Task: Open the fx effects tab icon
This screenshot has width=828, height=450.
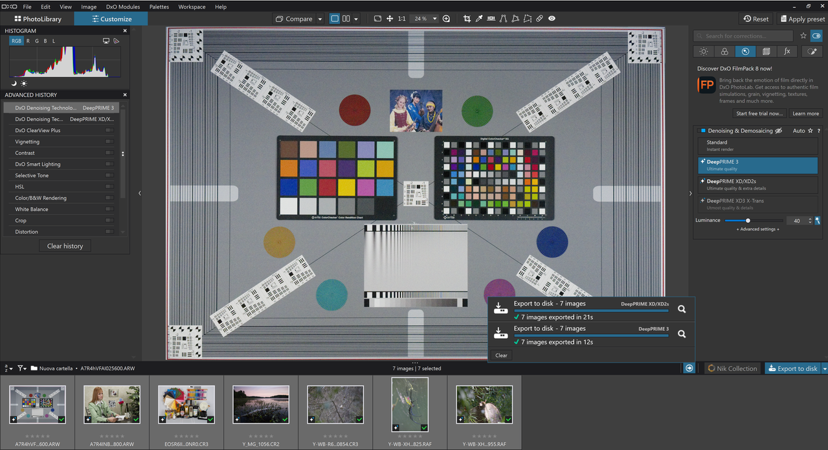Action: point(787,51)
